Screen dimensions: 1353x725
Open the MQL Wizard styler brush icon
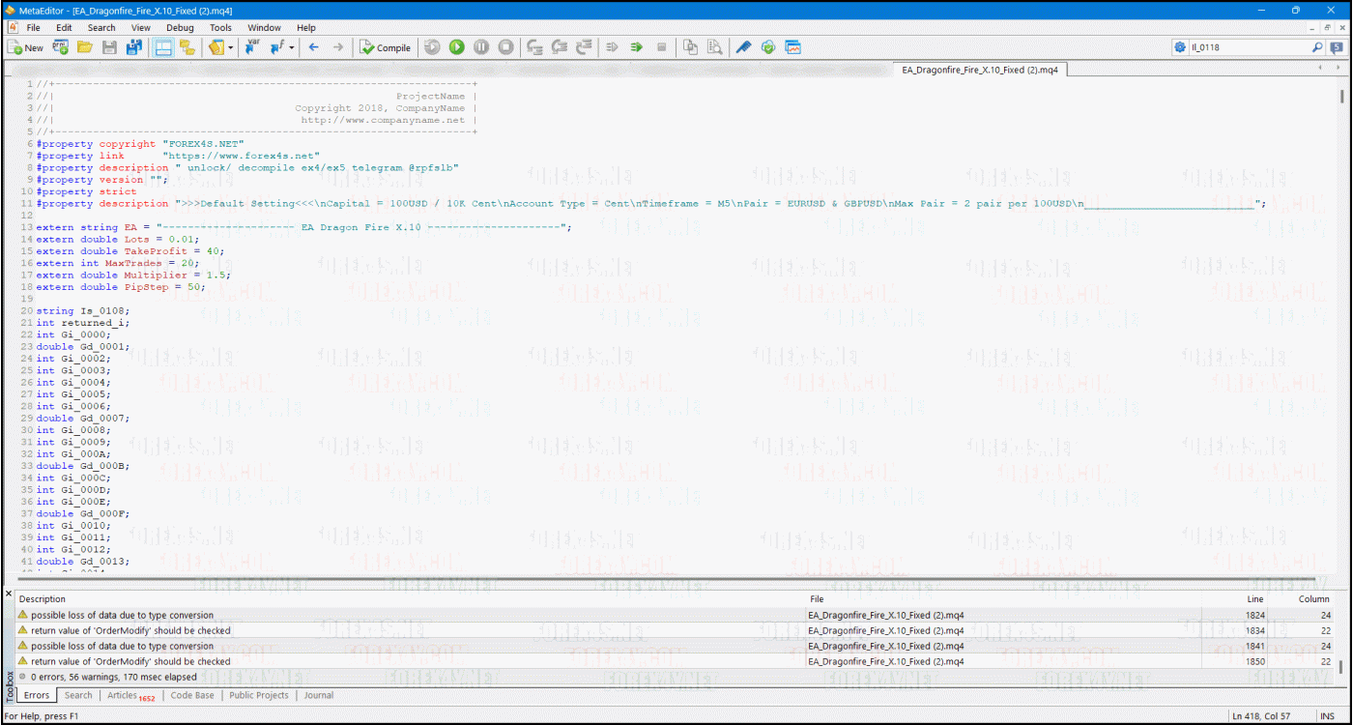pos(742,47)
